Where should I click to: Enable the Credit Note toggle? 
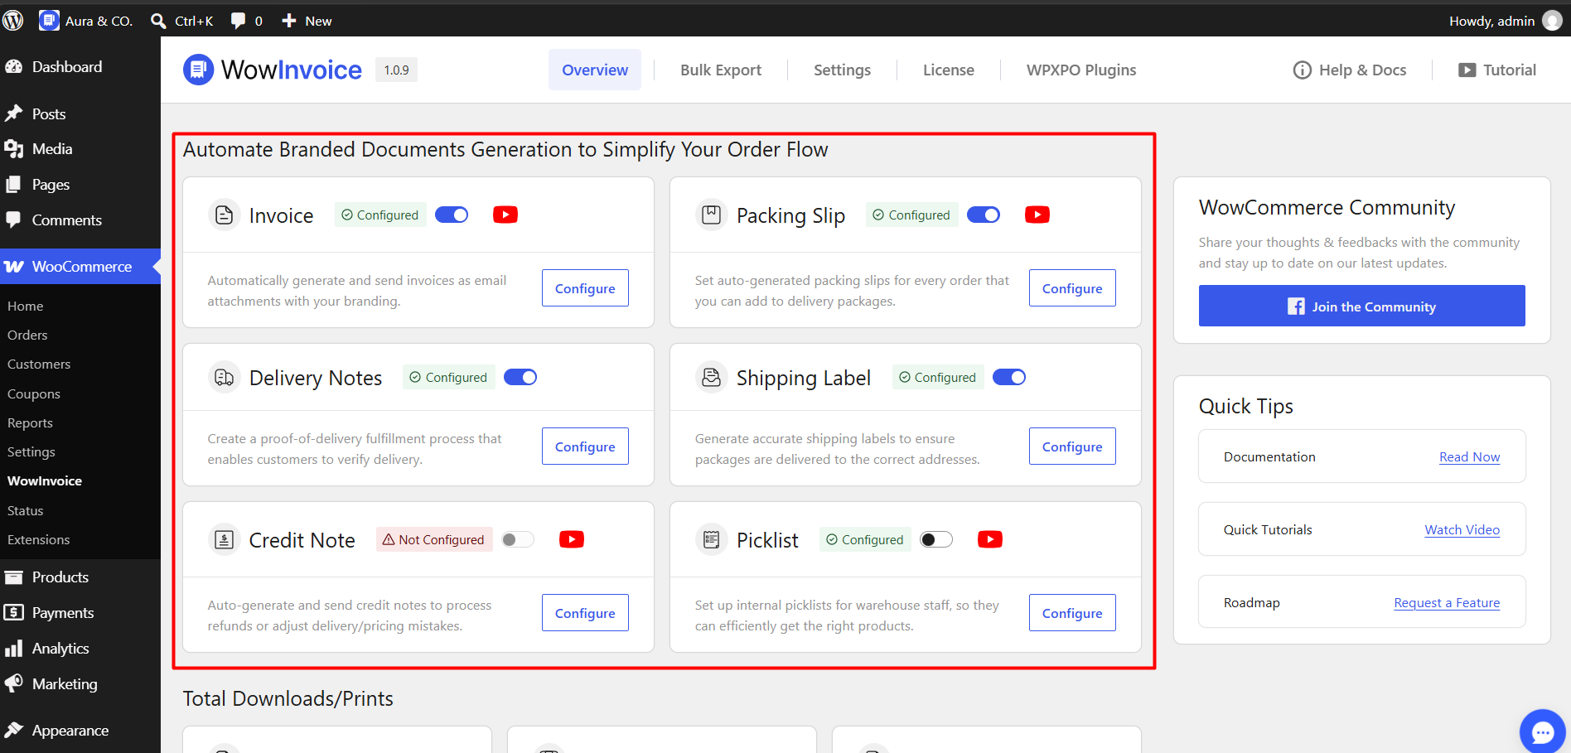518,539
